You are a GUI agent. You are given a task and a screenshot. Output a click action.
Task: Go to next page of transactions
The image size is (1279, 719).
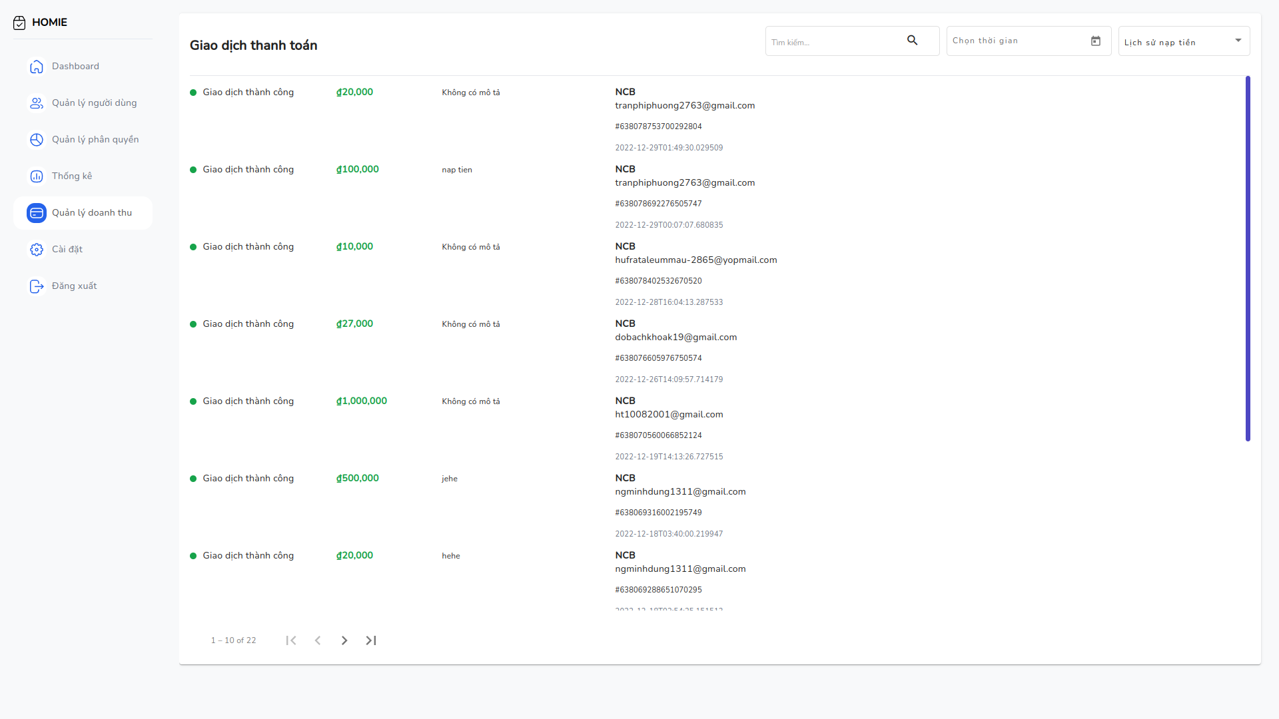pyautogui.click(x=344, y=640)
